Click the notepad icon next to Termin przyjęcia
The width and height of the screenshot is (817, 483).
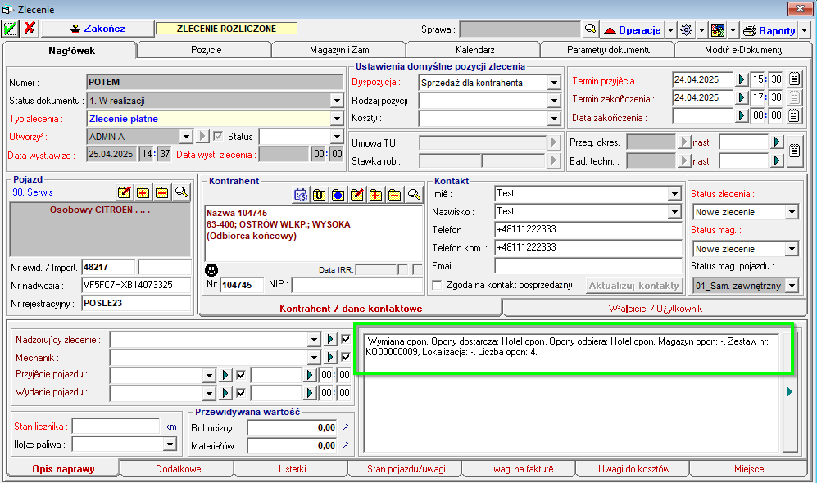point(794,80)
